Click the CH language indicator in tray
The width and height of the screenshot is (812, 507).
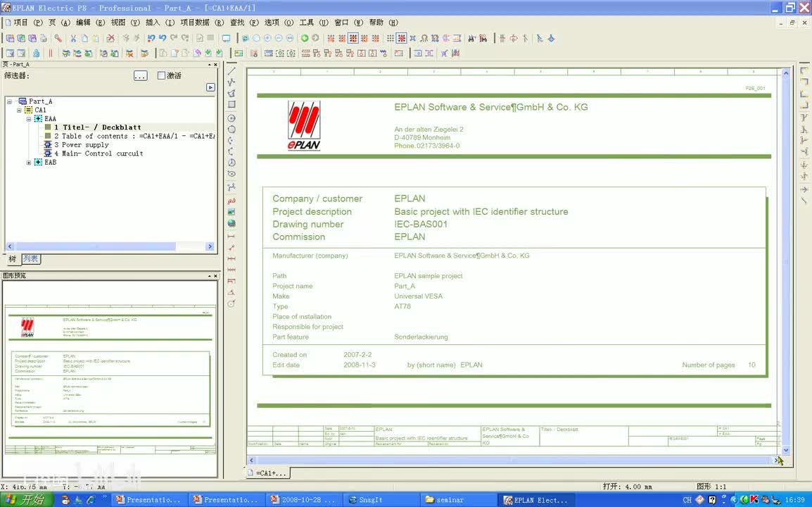coord(687,500)
